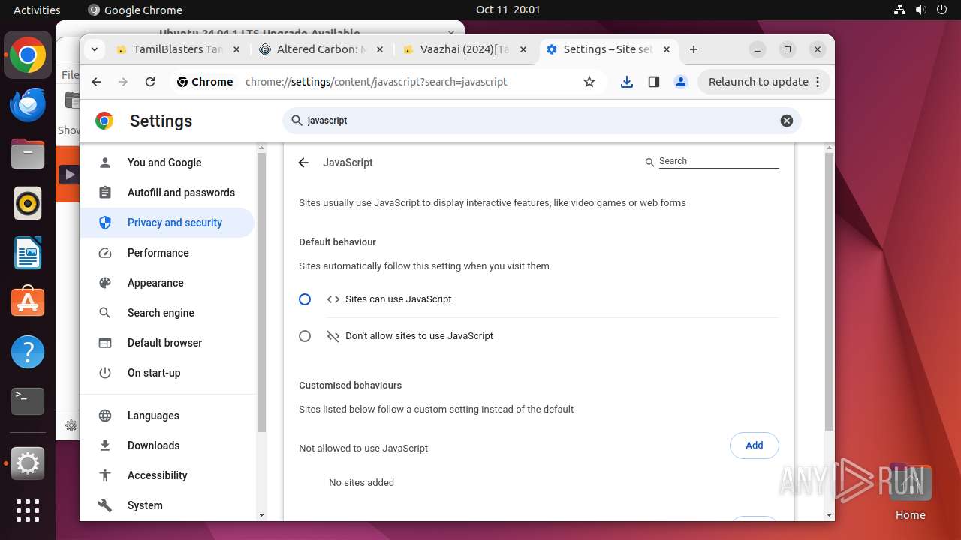
Task: Open tab search dropdown arrow
Action: click(x=94, y=49)
